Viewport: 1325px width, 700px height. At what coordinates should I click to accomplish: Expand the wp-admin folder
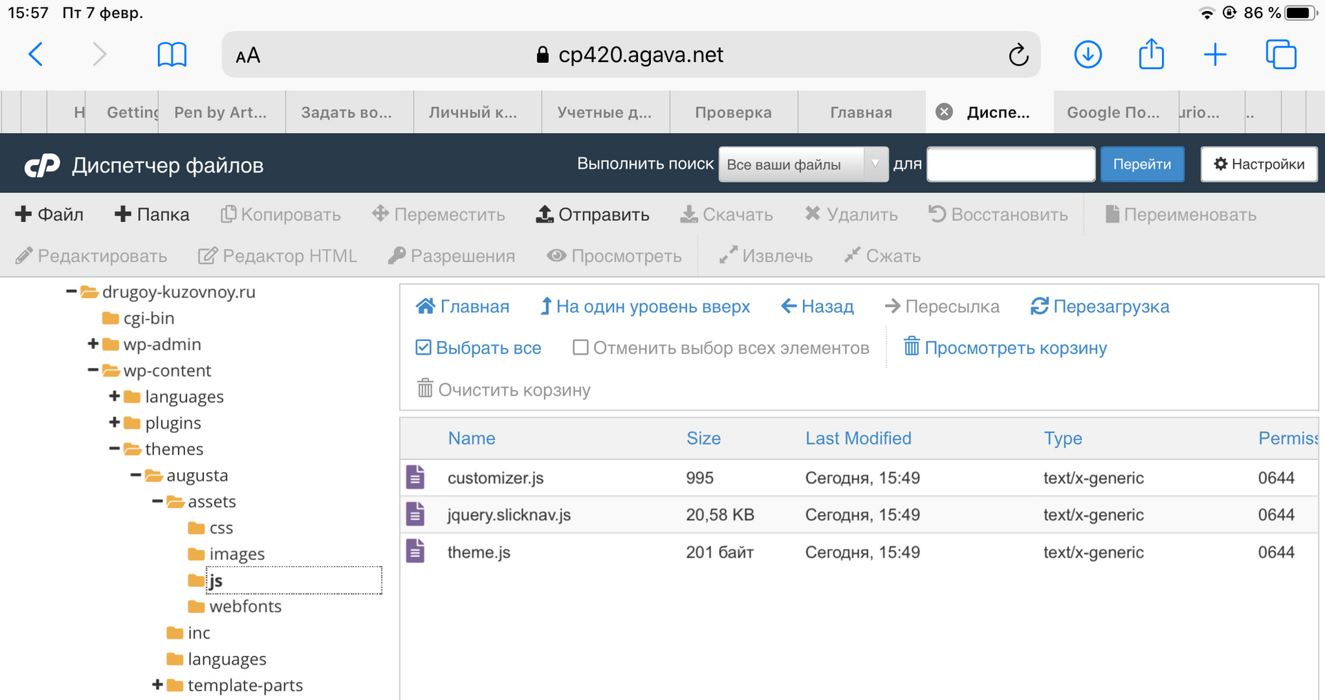coord(93,344)
